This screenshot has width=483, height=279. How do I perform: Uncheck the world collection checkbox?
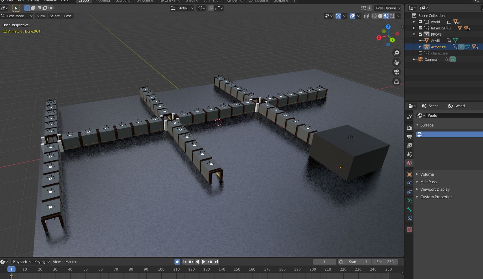click(420, 22)
